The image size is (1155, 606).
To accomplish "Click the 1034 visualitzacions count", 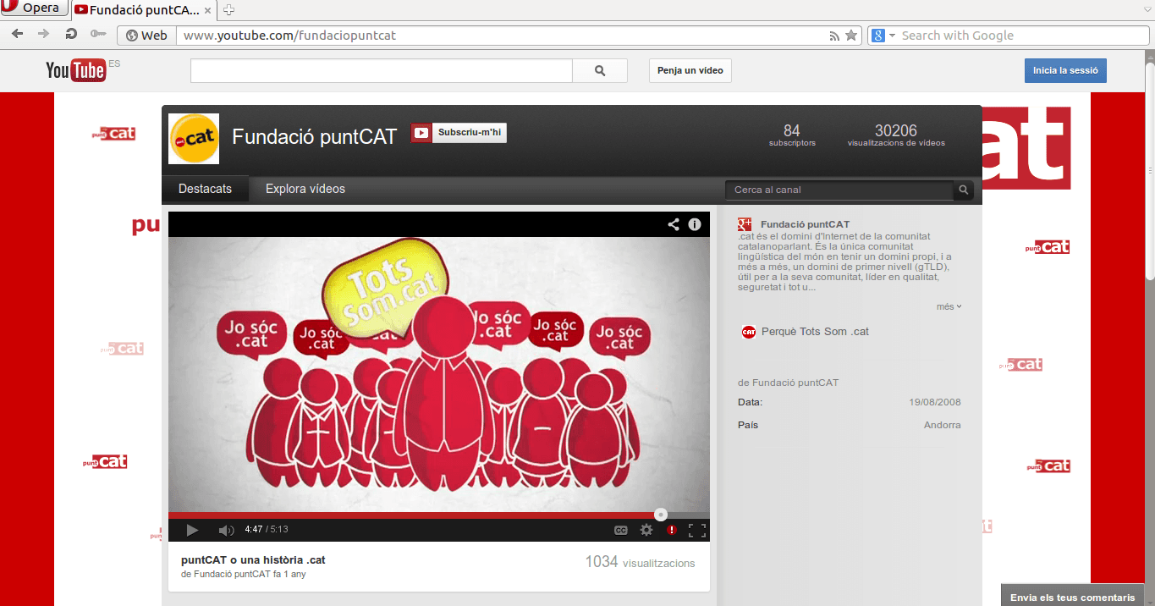I will [x=640, y=562].
